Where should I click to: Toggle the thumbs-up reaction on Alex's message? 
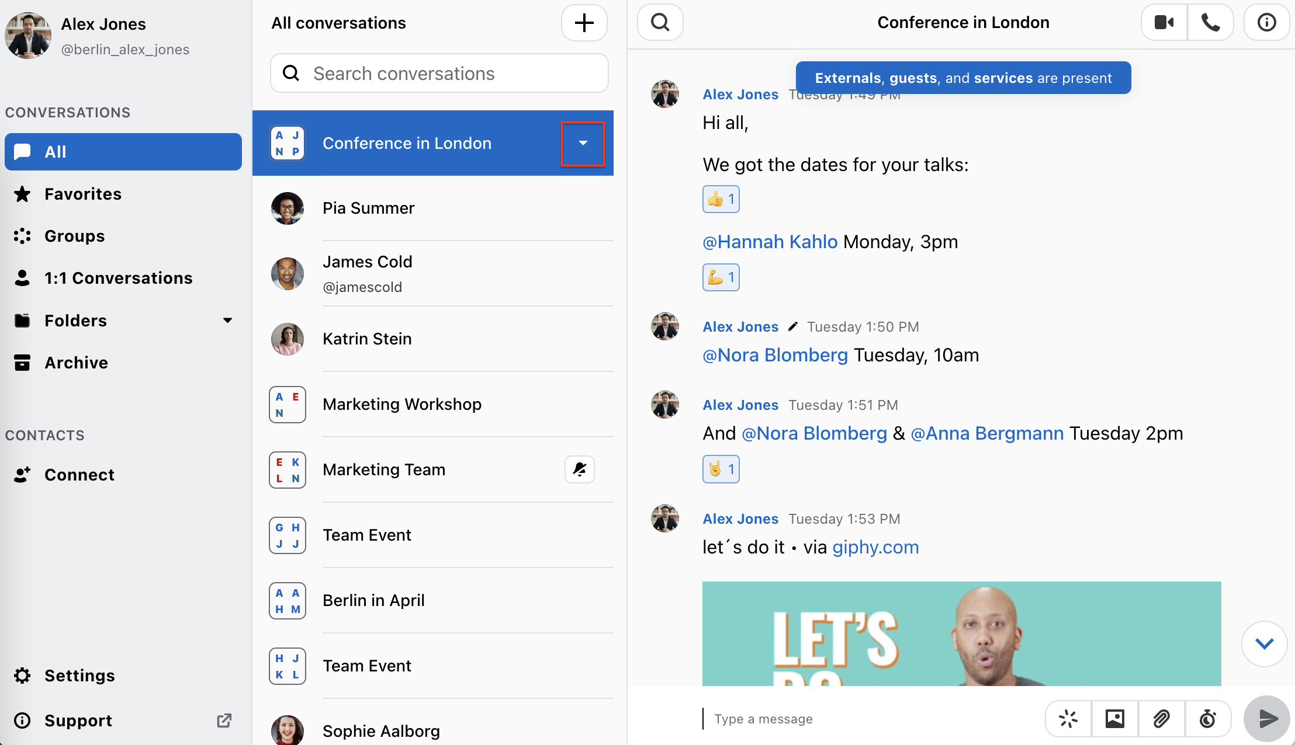721,199
